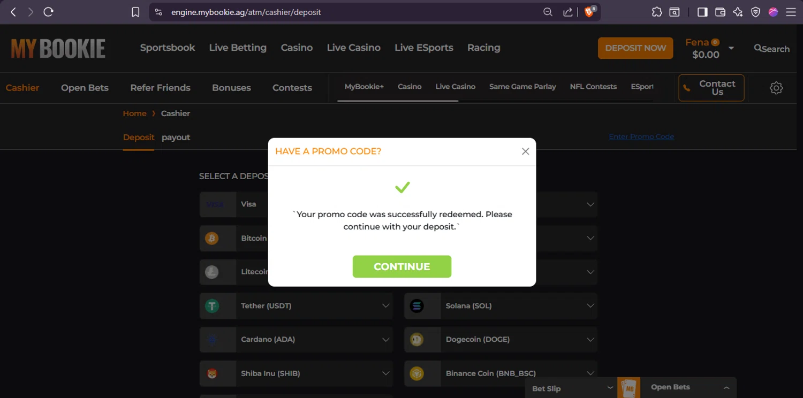The height and width of the screenshot is (398, 803).
Task: Select the Cashier tab
Action: [22, 88]
